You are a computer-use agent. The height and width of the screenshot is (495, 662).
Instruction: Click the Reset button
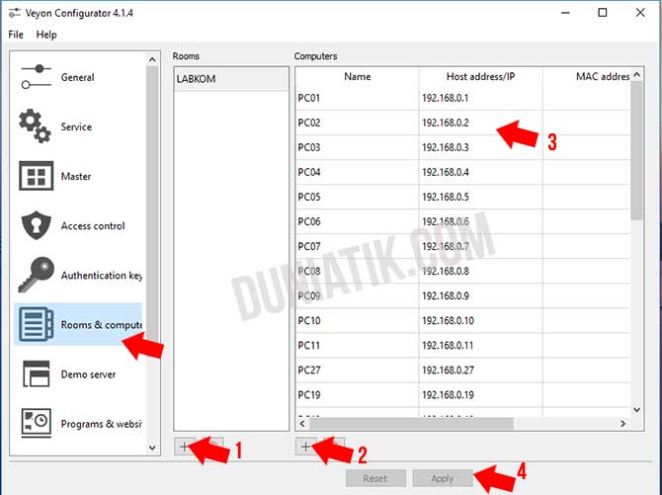tap(375, 478)
